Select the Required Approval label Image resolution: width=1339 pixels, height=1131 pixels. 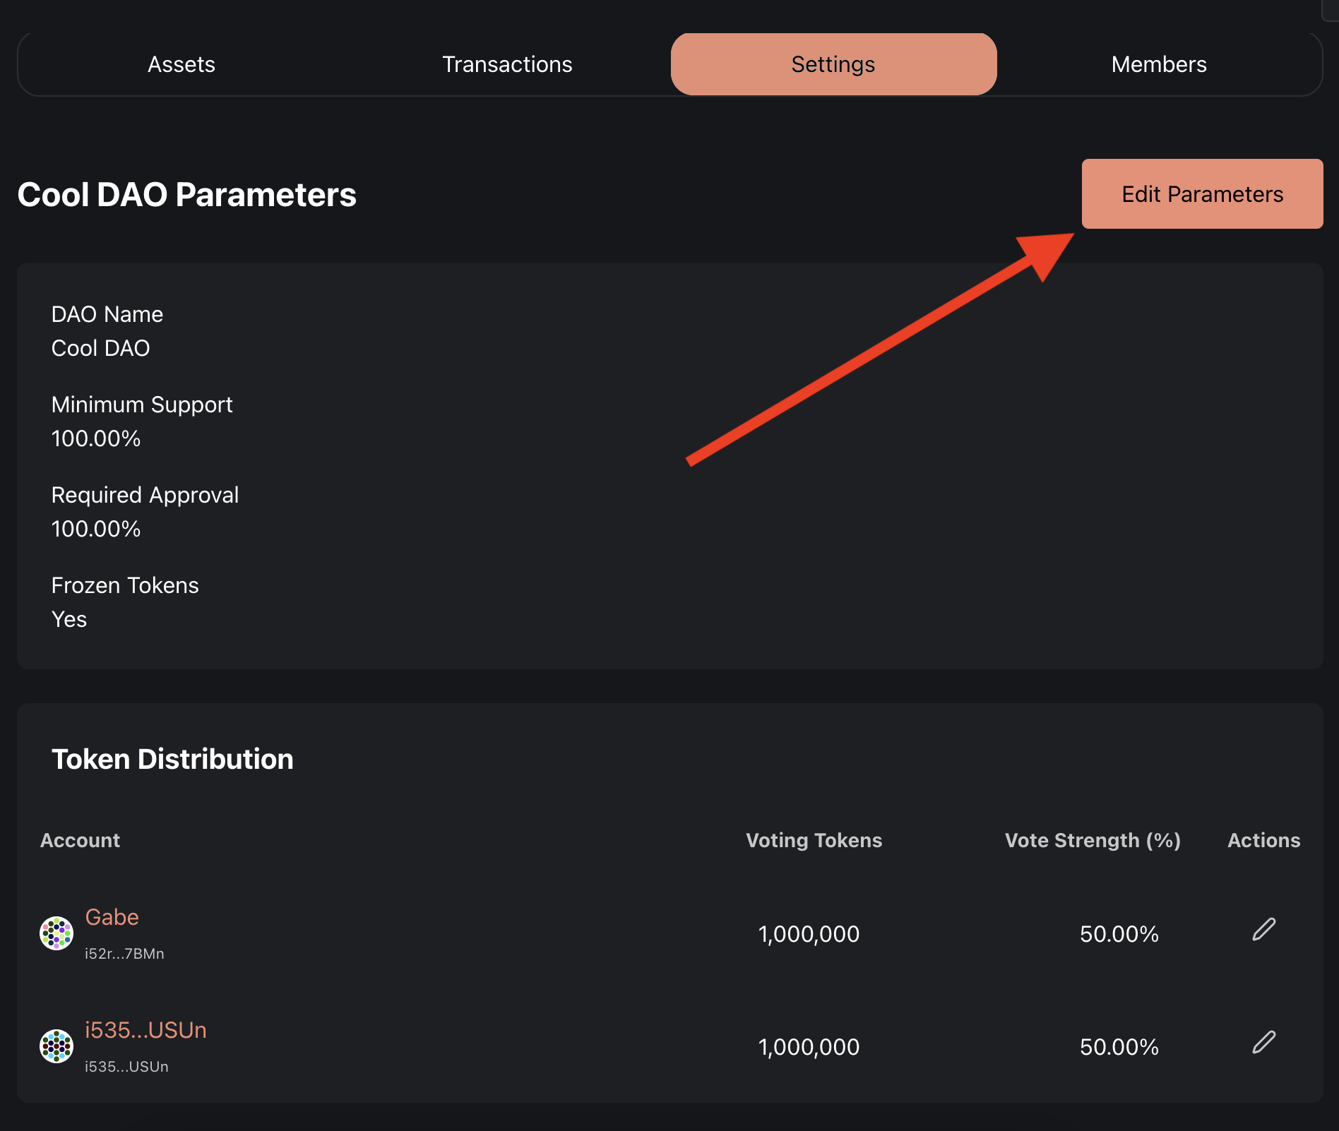pyautogui.click(x=145, y=495)
